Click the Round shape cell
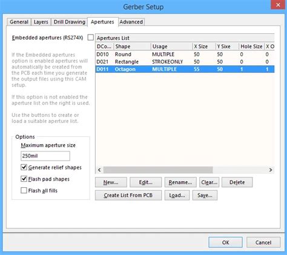The image size is (287, 255). coord(123,55)
